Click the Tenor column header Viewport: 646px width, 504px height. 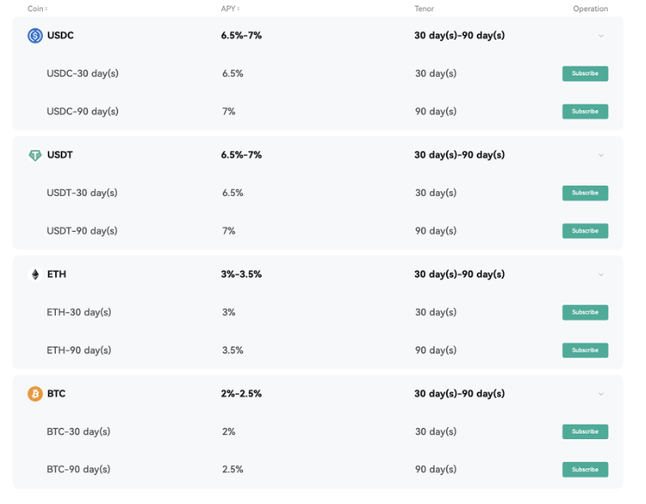point(424,9)
